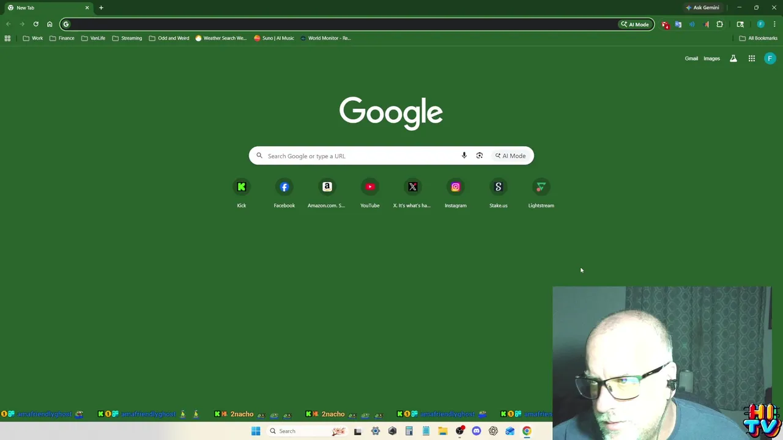Open Gmail checker extension with badge
Image resolution: width=783 pixels, height=440 pixels.
(665, 24)
